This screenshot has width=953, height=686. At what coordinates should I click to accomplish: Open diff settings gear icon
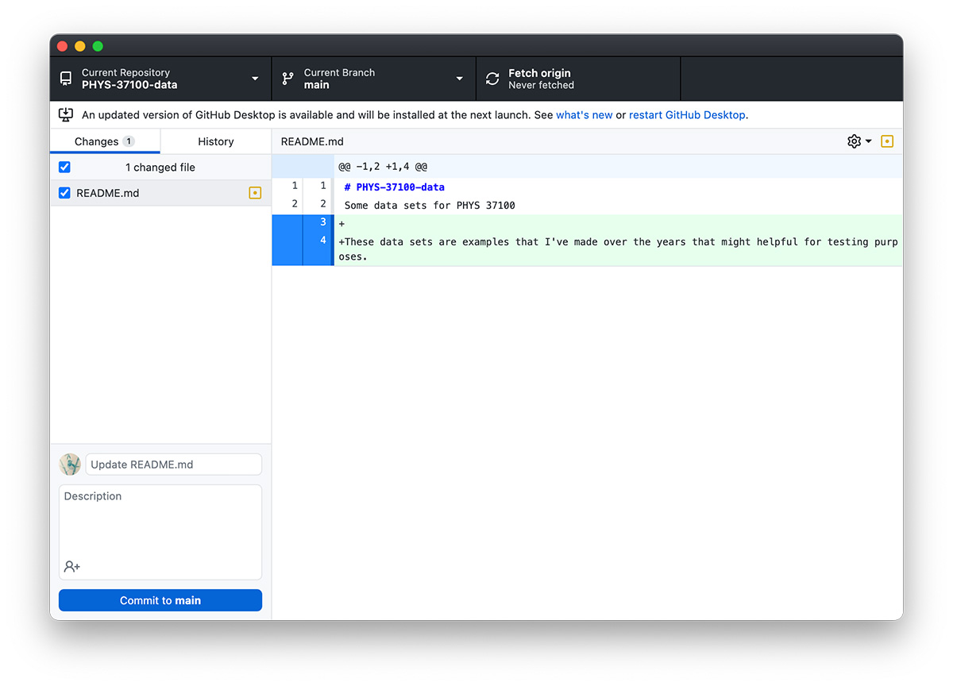click(x=855, y=141)
